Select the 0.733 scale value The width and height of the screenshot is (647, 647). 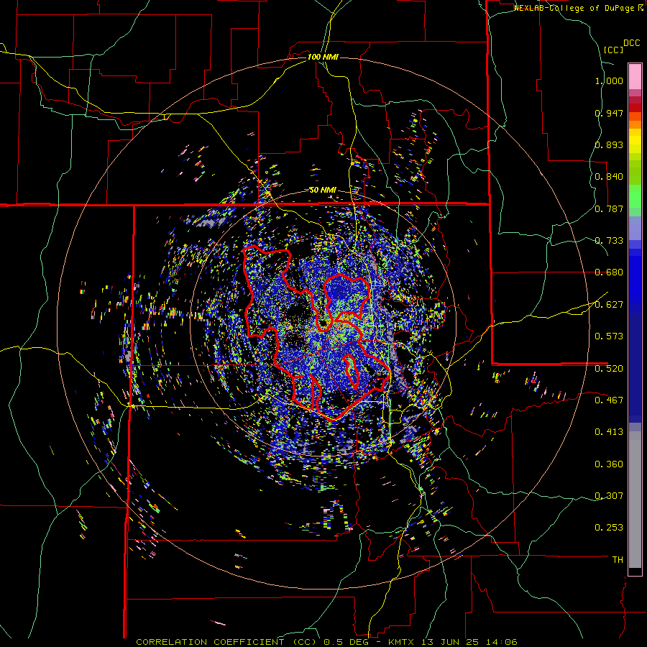tap(609, 241)
